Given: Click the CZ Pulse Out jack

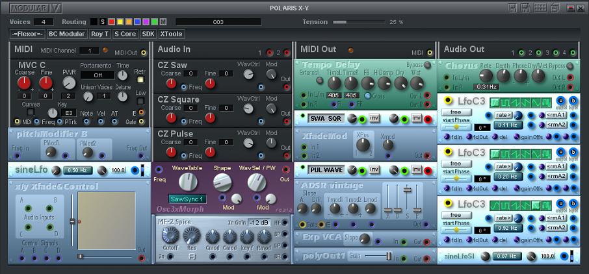Looking at the screenshot, I should (287, 156).
